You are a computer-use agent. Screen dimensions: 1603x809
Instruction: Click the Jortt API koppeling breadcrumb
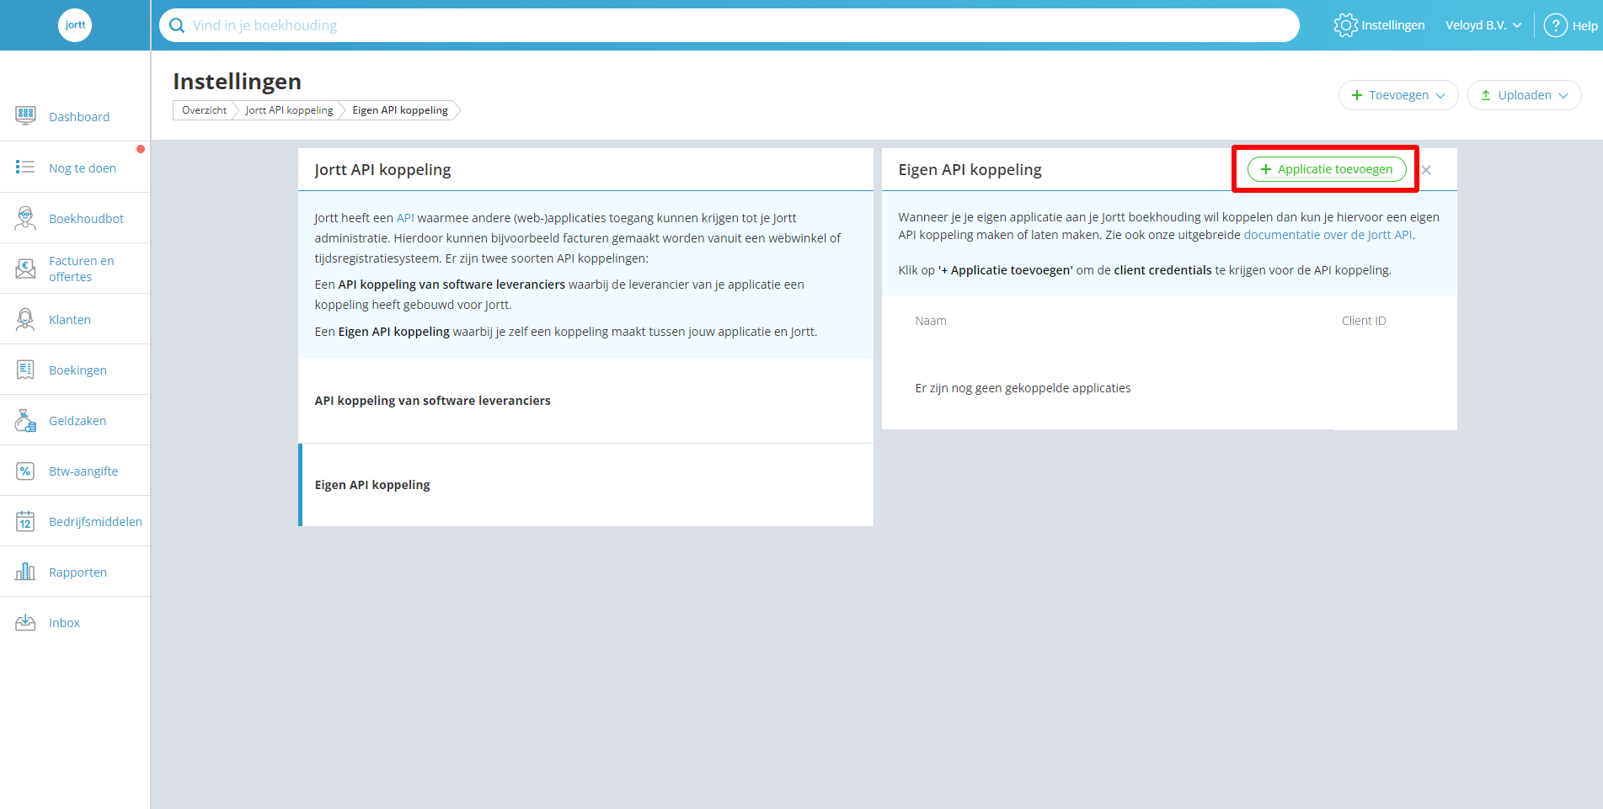point(289,110)
